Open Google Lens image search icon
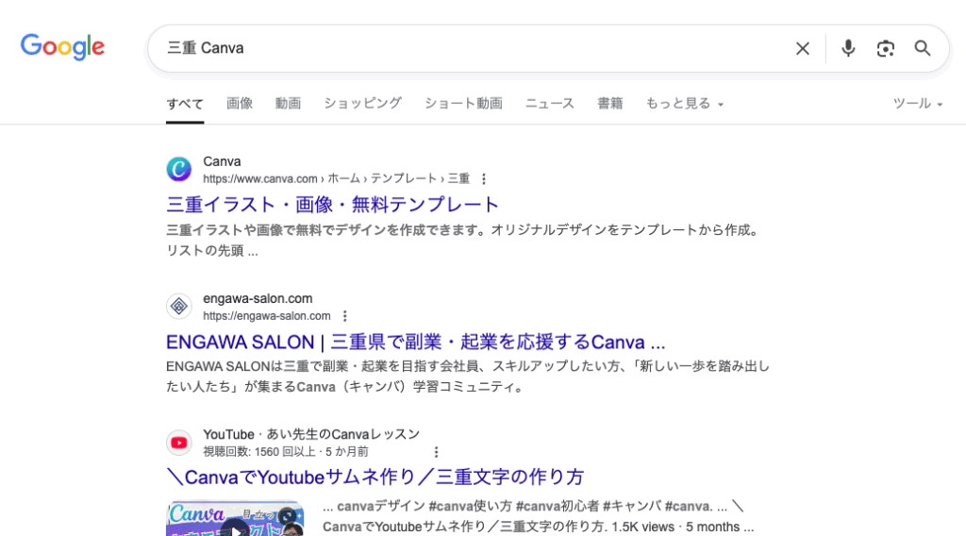Screen dimensions: 966x536 (885, 49)
